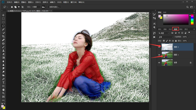Switch to the 路径 paths tab
The height and width of the screenshot is (110, 196).
[x=186, y=29]
